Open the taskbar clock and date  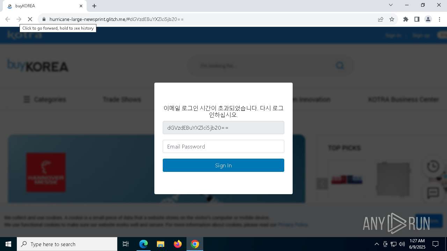[417, 244]
